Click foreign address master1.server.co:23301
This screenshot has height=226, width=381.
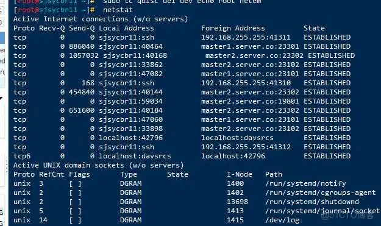coord(250,47)
